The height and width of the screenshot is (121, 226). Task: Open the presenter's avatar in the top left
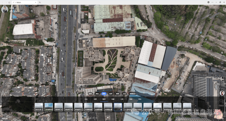click(5, 9)
